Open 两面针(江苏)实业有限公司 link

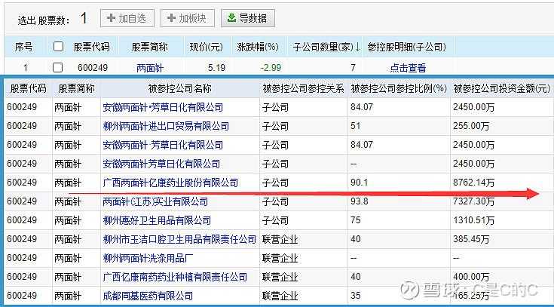click(155, 201)
